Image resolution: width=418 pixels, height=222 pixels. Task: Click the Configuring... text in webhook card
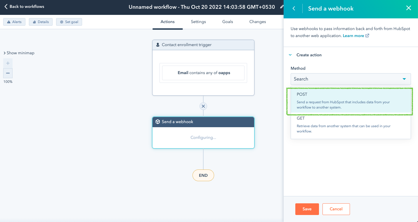click(203, 138)
